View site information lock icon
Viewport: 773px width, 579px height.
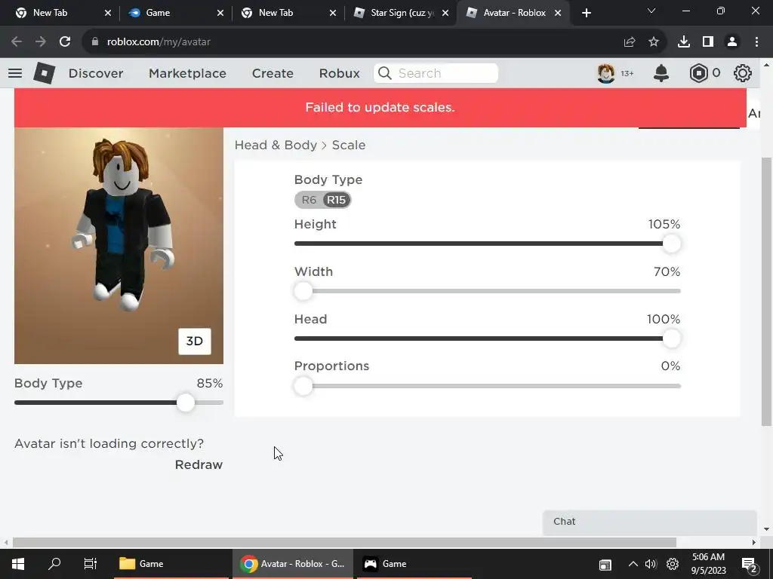tap(95, 42)
